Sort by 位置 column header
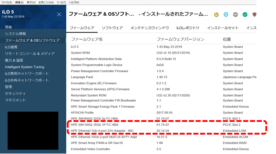 coord(227,39)
